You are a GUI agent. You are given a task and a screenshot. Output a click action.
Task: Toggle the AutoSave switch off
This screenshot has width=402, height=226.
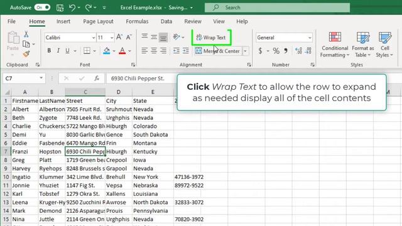(x=42, y=8)
